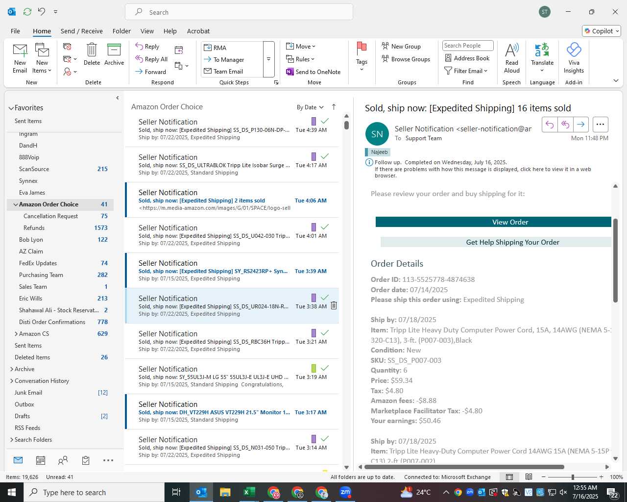Switch to the Folder tab
Screen dimensions: 627x502
[x=121, y=31]
